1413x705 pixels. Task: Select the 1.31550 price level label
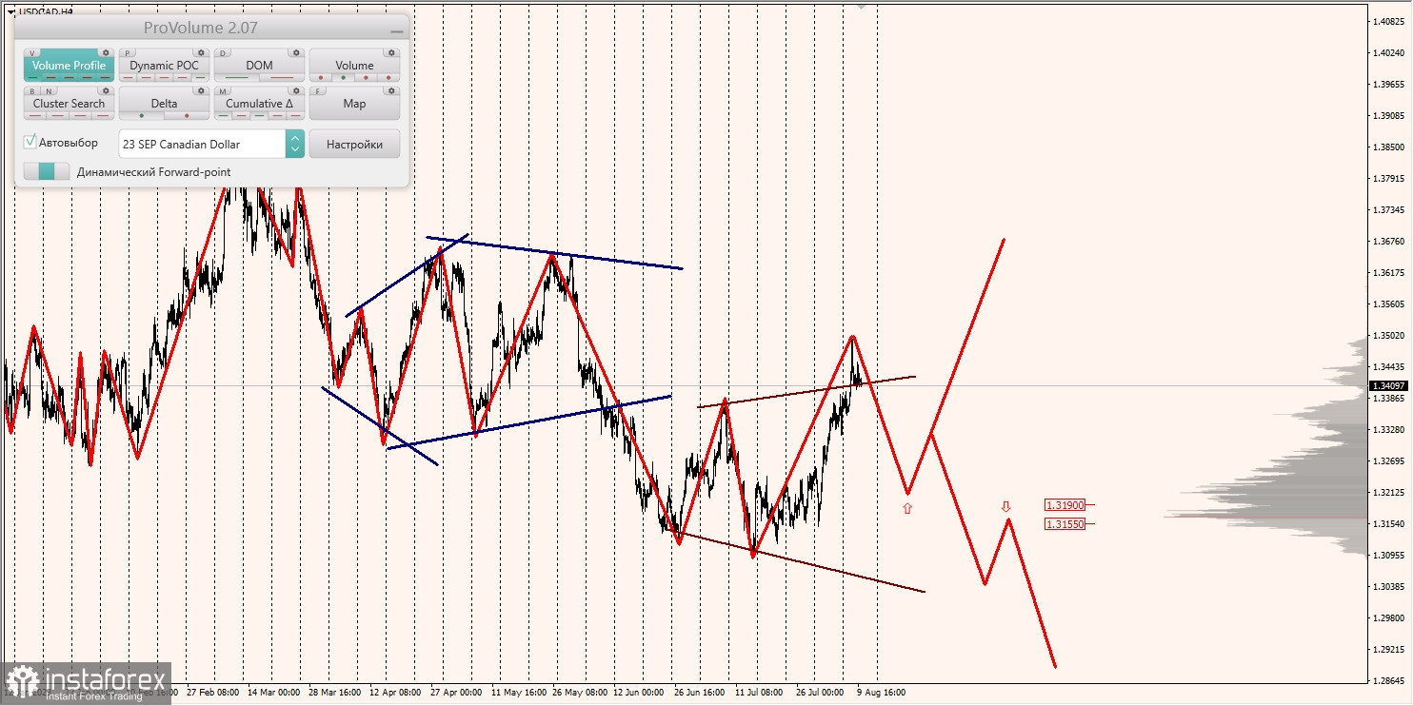click(x=1065, y=524)
